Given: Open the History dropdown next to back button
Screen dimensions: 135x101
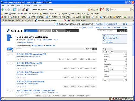Looking at the screenshot, I should (x=6, y=9).
